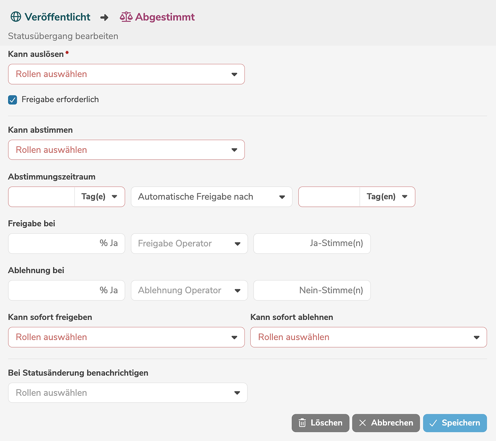Click the globe icon beside Veröffentlicht
The height and width of the screenshot is (441, 496).
tap(16, 17)
